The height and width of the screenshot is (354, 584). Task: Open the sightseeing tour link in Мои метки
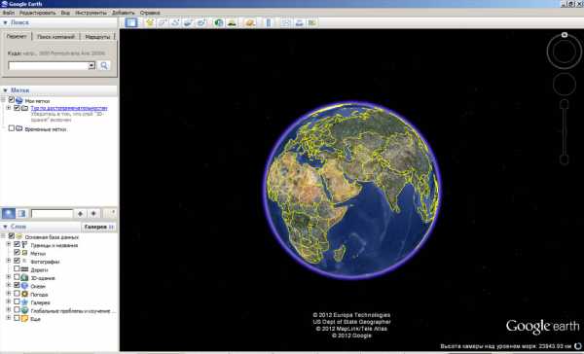click(69, 108)
